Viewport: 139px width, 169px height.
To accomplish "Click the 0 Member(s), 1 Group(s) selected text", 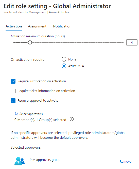I will [40, 120].
